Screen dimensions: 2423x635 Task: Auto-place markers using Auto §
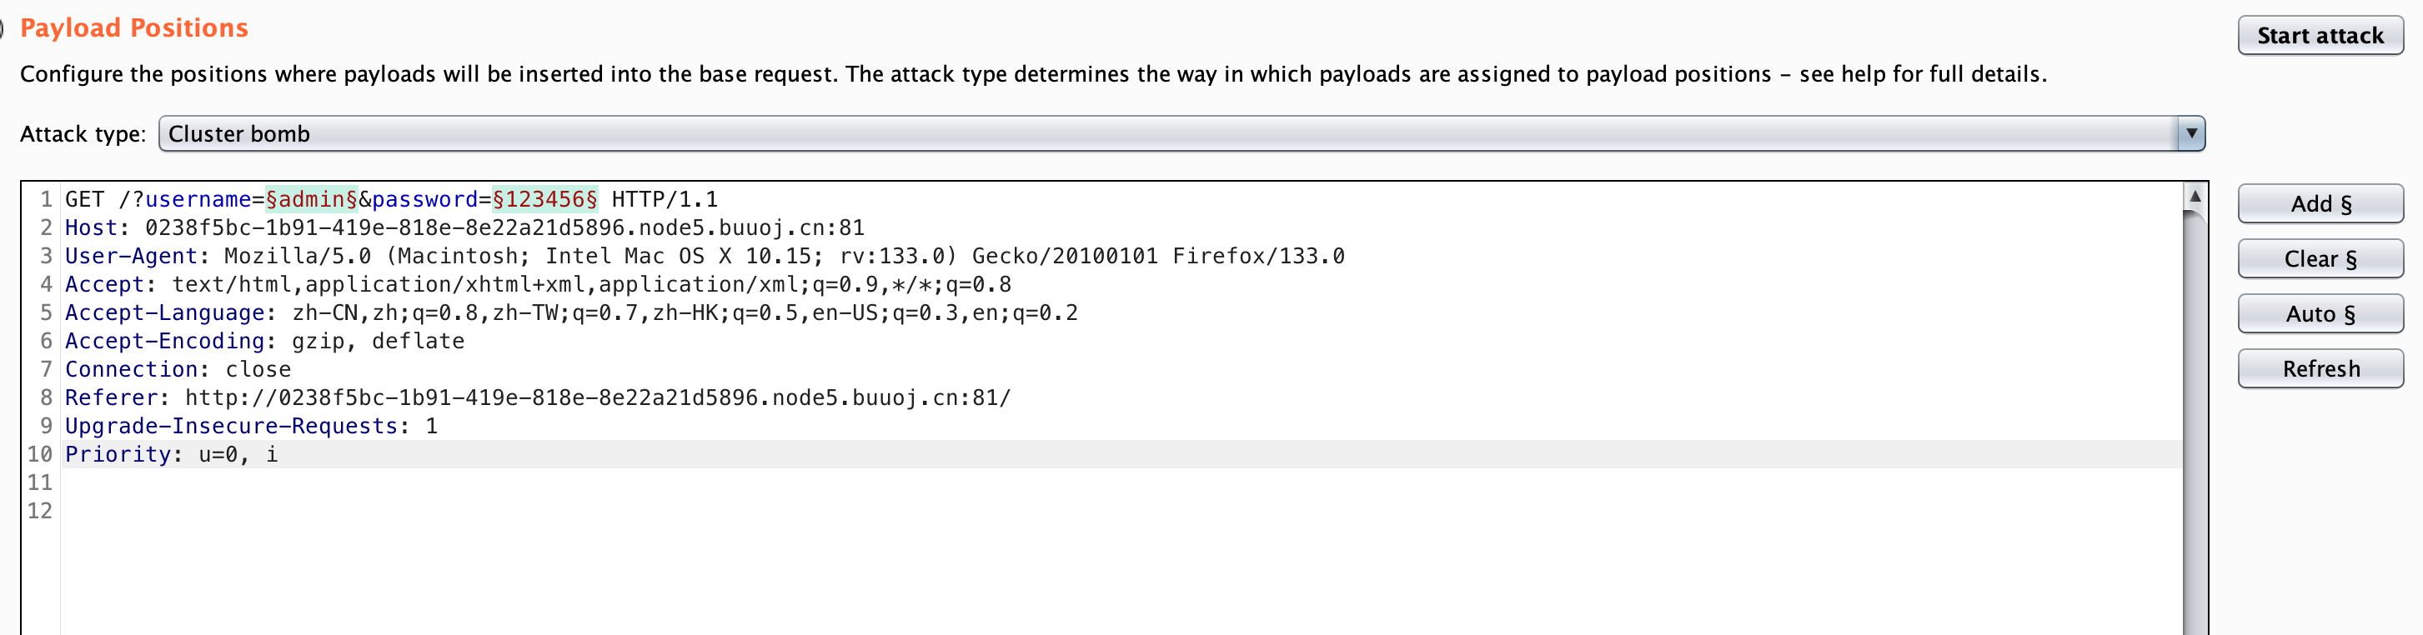tap(2320, 314)
